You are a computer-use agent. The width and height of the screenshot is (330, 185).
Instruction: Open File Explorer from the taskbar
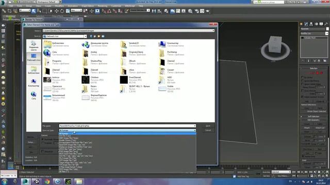[79, 181]
